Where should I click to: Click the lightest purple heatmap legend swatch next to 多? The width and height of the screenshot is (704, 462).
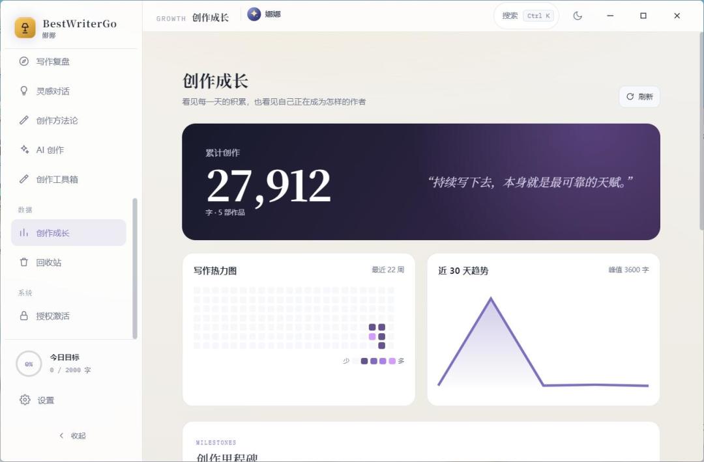[392, 361]
